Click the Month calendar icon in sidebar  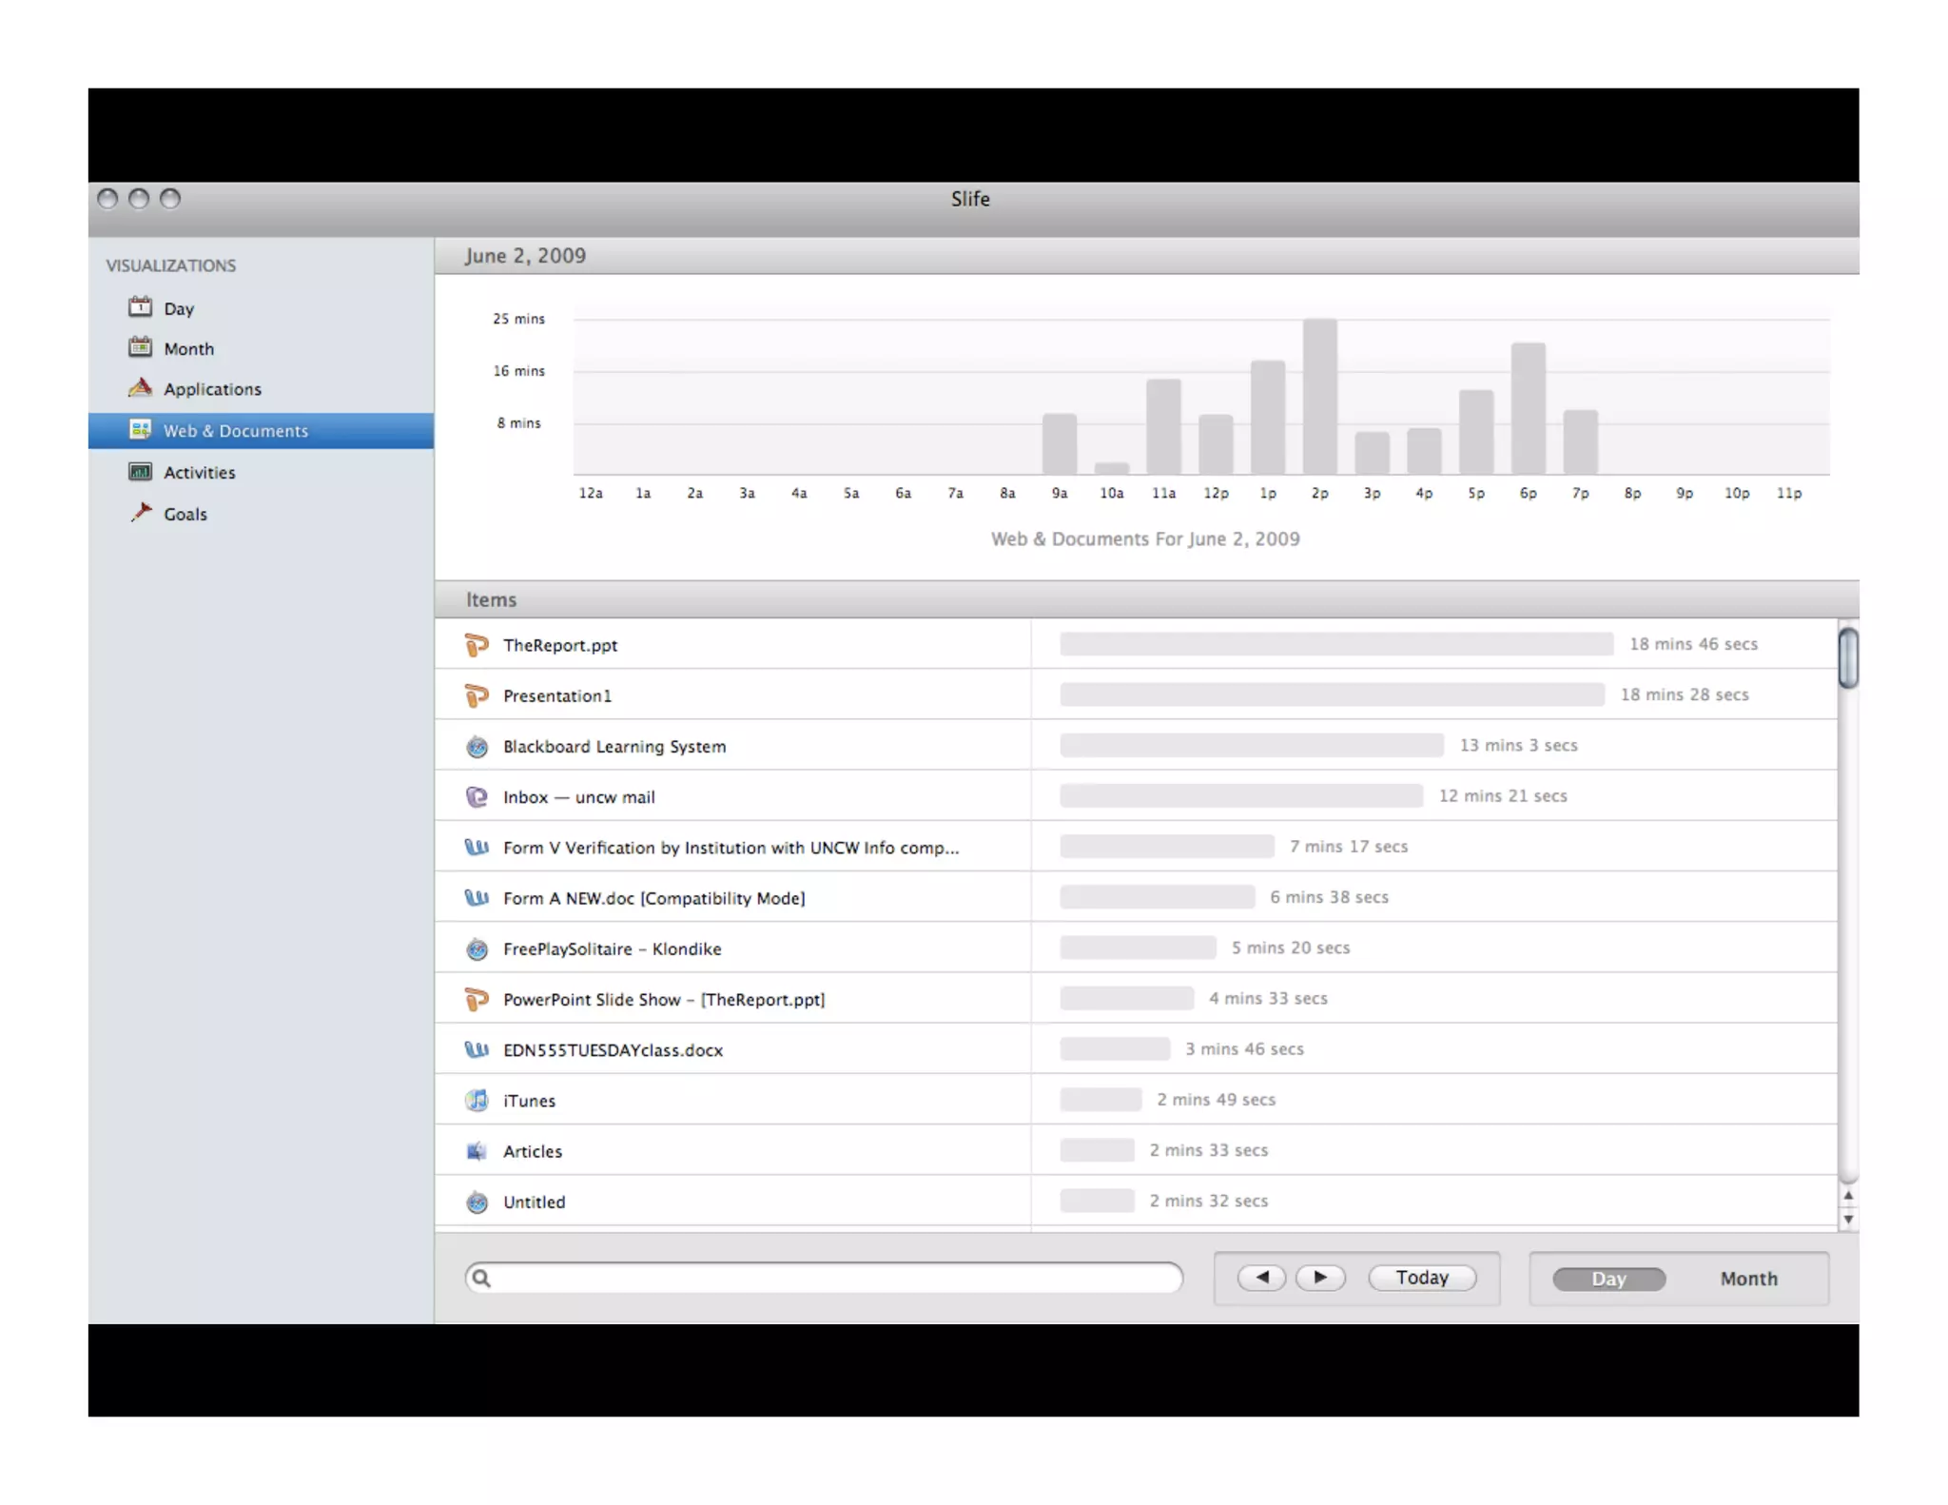[140, 347]
